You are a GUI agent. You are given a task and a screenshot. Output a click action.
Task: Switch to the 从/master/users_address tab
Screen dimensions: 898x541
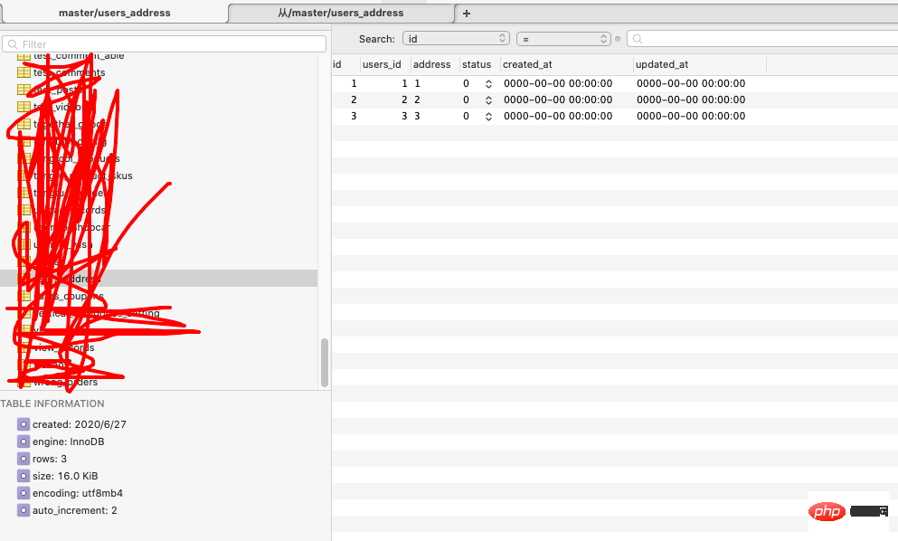tap(341, 14)
